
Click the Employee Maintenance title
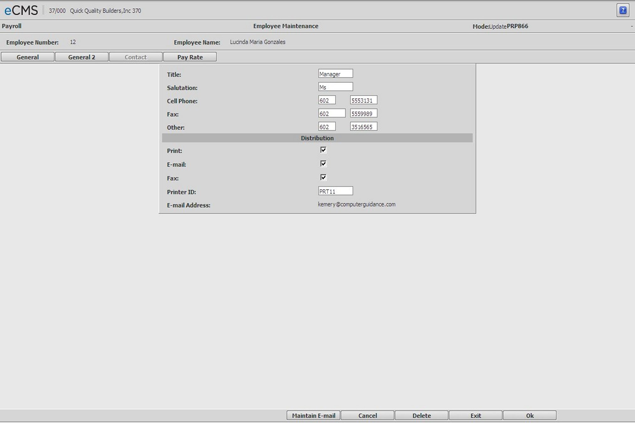click(x=286, y=26)
